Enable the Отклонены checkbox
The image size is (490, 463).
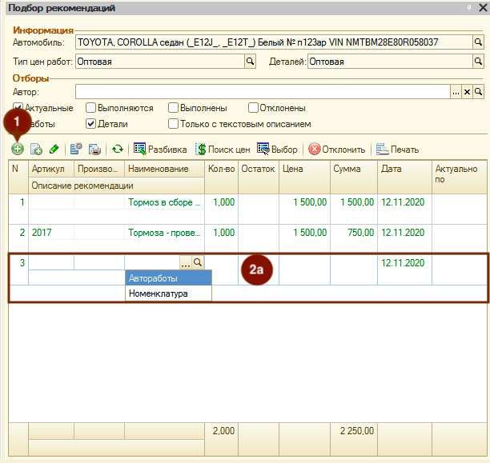(x=253, y=108)
